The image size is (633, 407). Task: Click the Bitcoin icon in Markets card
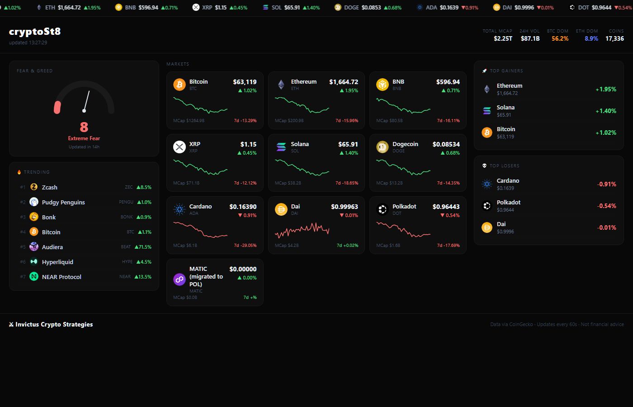pyautogui.click(x=180, y=85)
